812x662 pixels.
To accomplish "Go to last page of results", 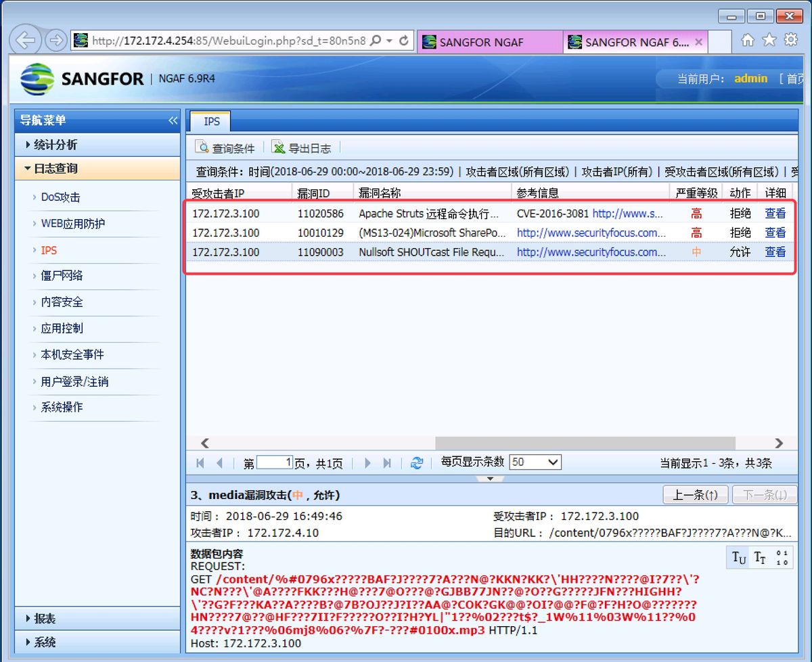I will coord(387,463).
